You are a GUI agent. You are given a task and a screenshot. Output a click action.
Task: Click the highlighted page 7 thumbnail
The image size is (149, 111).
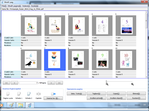[x=55, y=60]
